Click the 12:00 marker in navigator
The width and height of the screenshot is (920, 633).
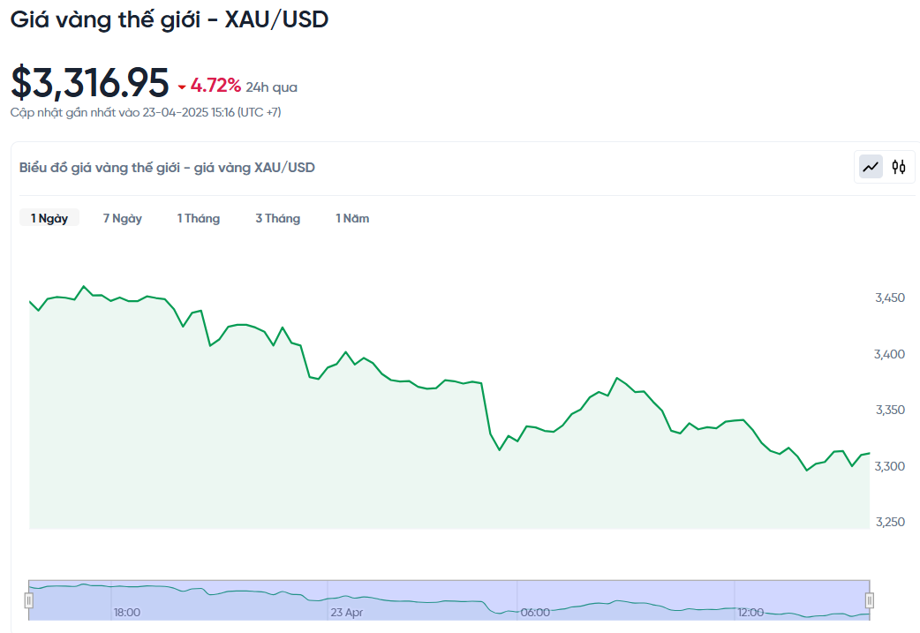[750, 612]
